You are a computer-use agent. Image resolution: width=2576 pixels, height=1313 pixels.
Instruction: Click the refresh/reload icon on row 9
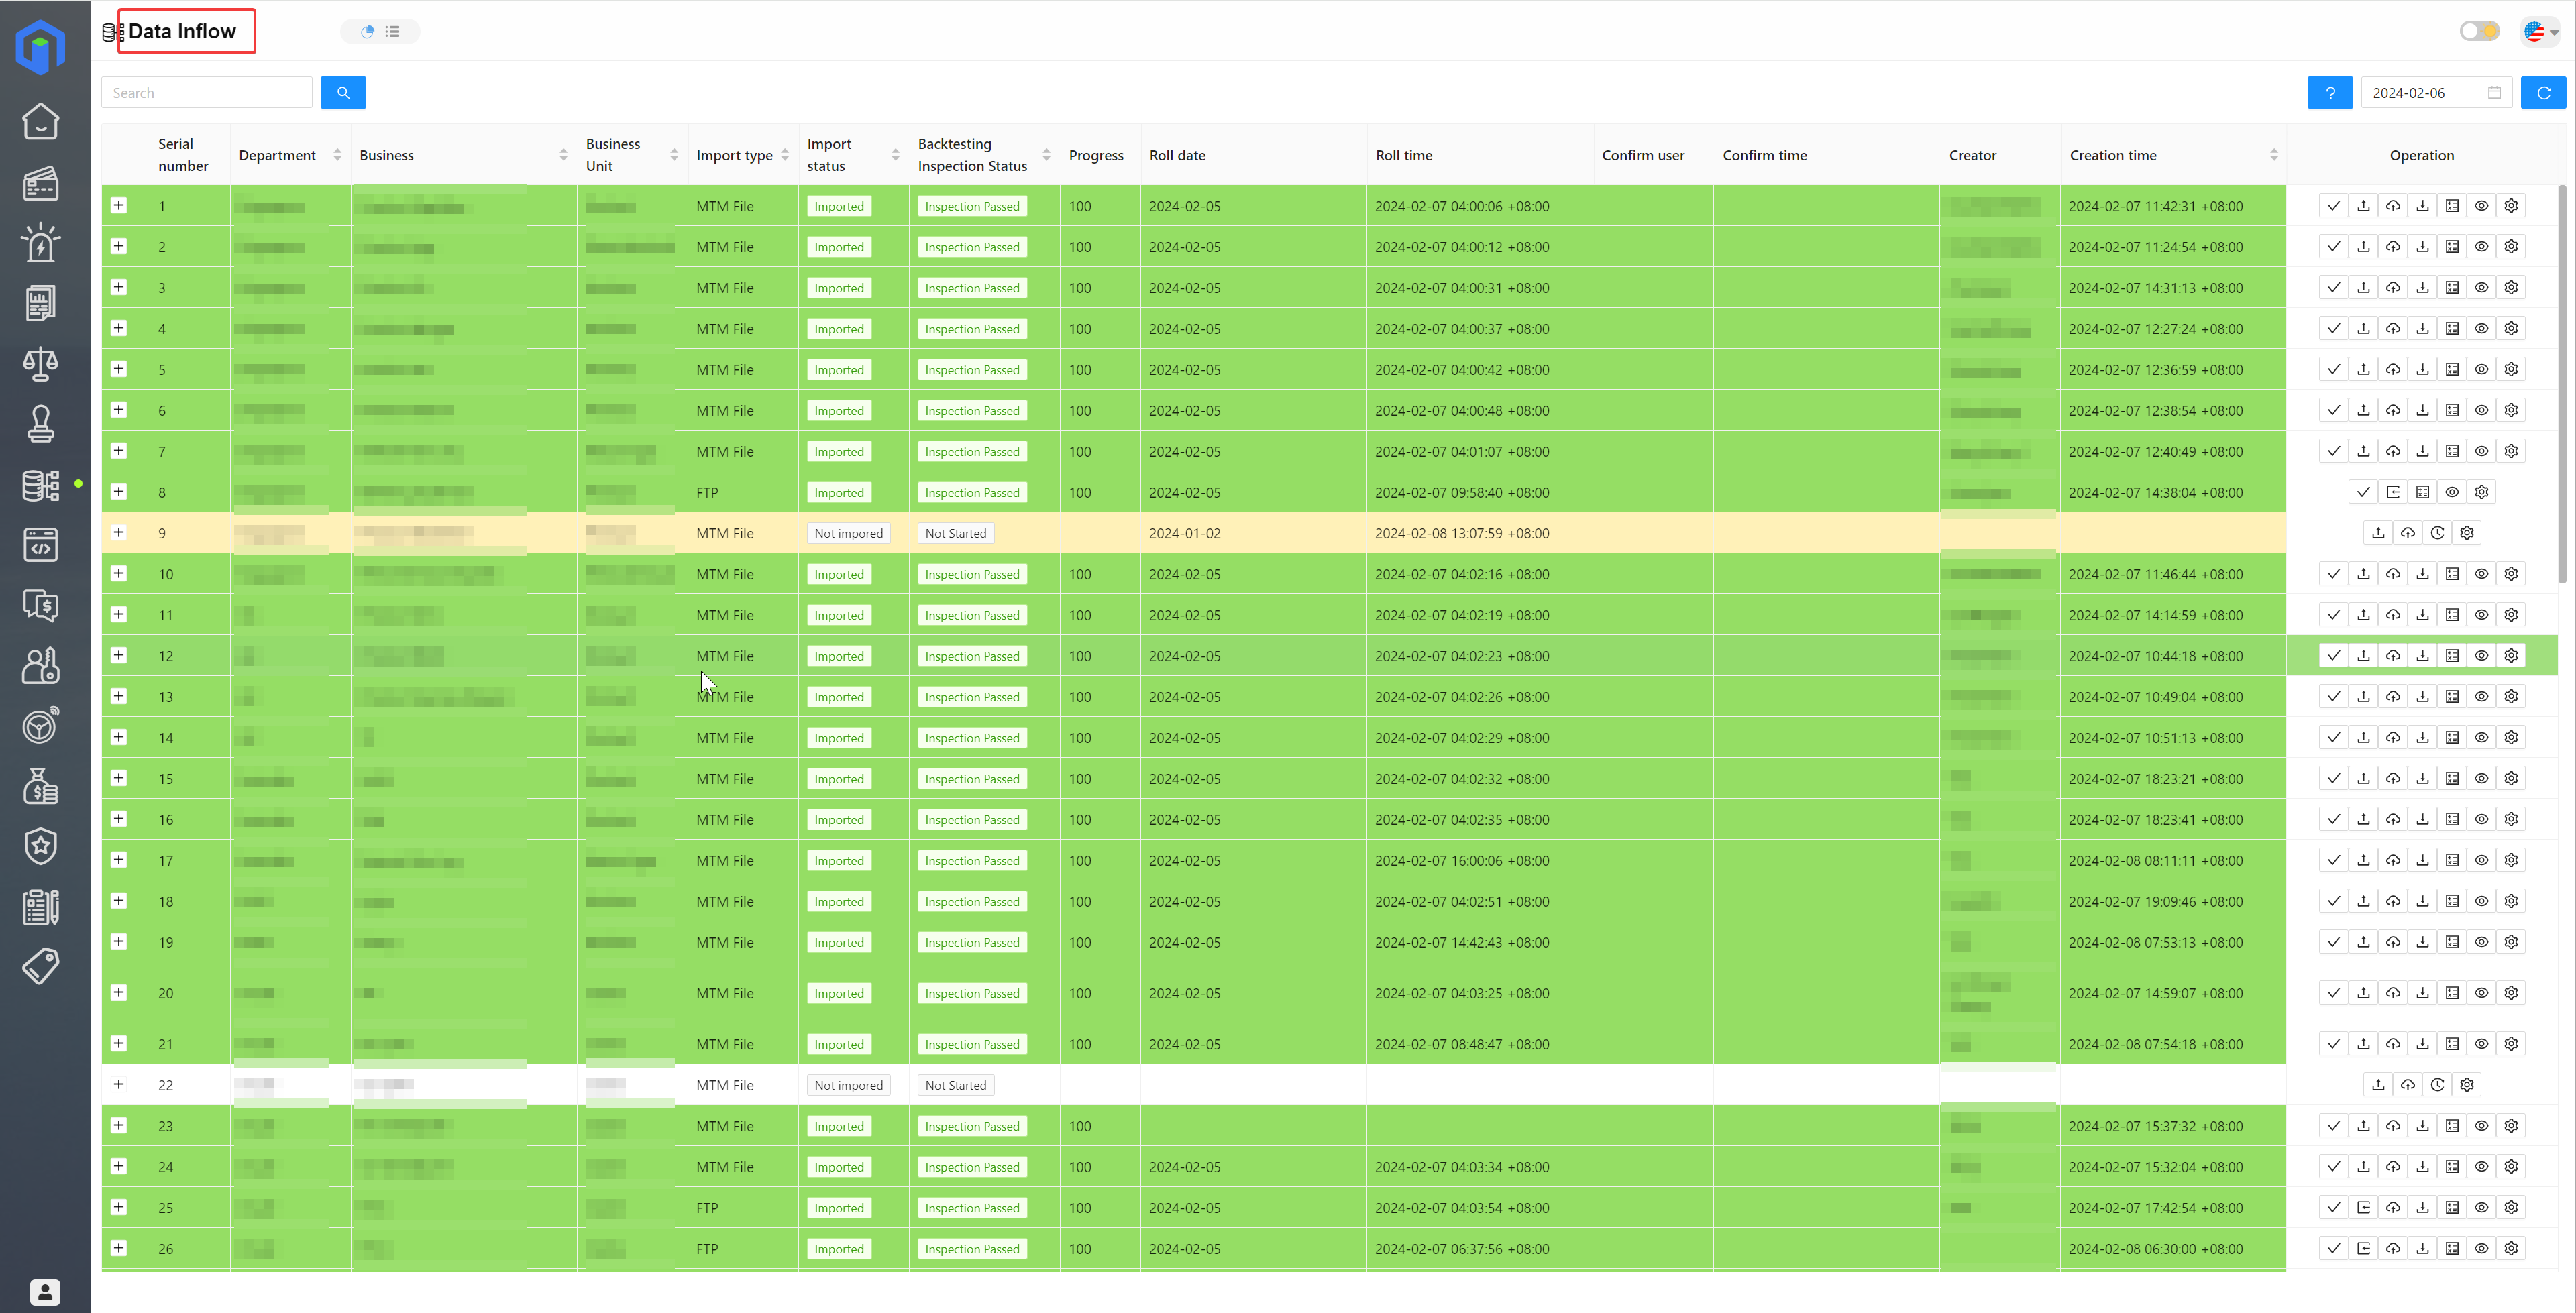[2437, 532]
